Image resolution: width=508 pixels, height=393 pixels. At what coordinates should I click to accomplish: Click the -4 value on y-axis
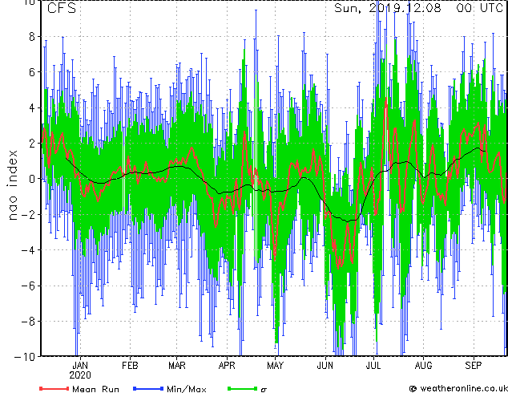pos(28,250)
